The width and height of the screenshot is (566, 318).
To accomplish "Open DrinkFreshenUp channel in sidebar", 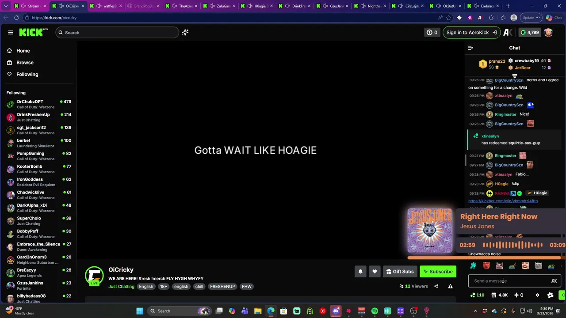I will [39, 117].
